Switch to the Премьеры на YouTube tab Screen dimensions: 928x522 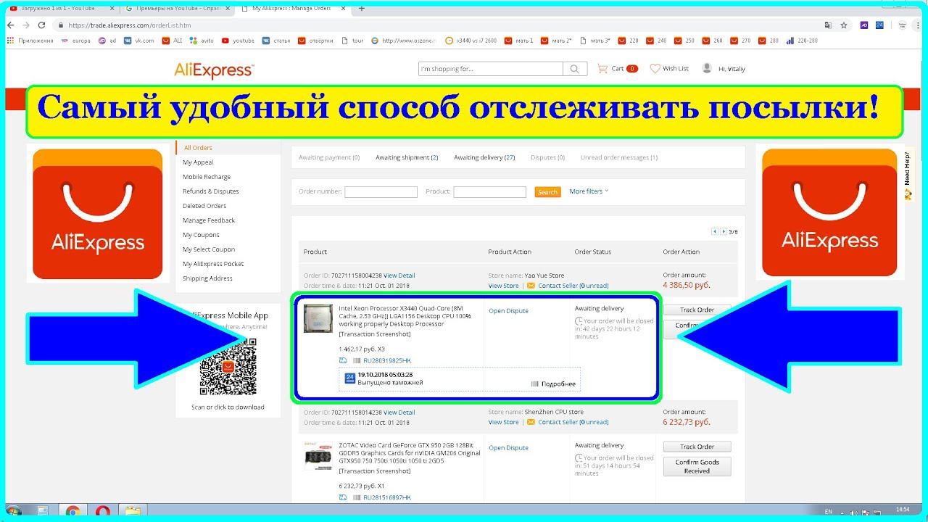click(178, 8)
